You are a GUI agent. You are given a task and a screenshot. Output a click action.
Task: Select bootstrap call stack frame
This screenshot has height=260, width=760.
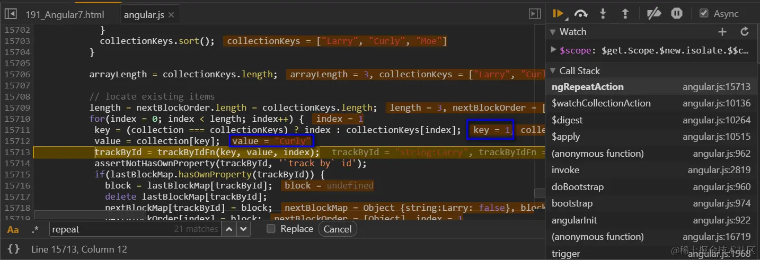pyautogui.click(x=652, y=203)
